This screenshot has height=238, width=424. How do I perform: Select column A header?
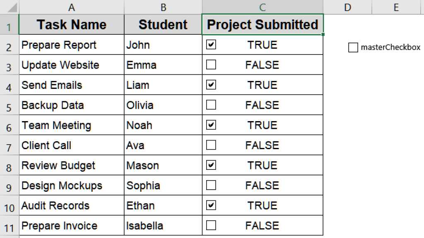point(72,7)
